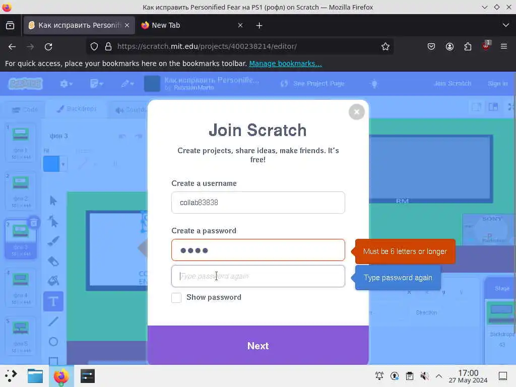Click the uBlock extension icon with badge
Image resolution: width=516 pixels, height=387 pixels.
pyautogui.click(x=486, y=46)
